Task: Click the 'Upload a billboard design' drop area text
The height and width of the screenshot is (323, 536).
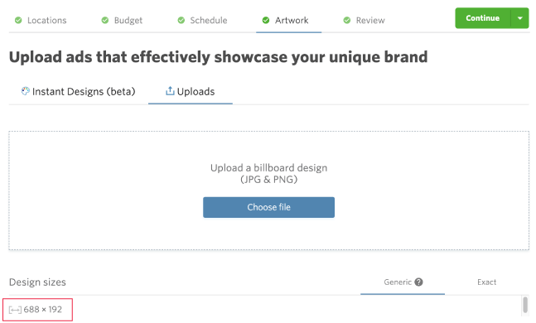Action: [268, 173]
